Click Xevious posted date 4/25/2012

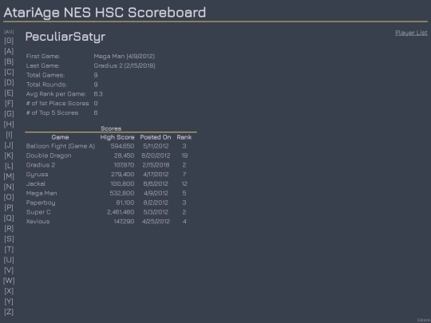tap(156, 222)
